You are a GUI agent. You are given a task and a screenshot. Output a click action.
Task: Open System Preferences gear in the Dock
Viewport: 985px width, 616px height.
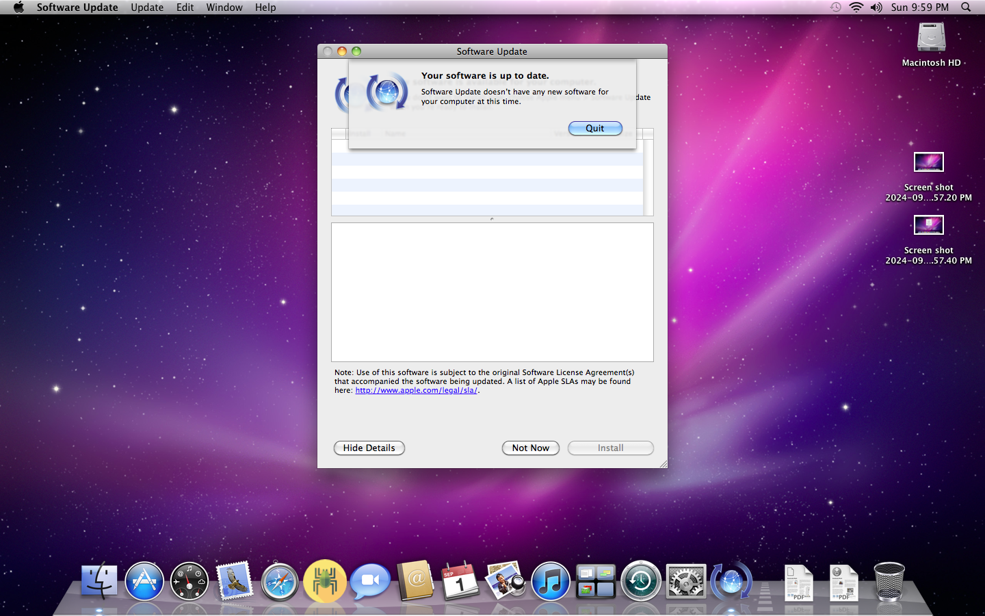(x=686, y=581)
